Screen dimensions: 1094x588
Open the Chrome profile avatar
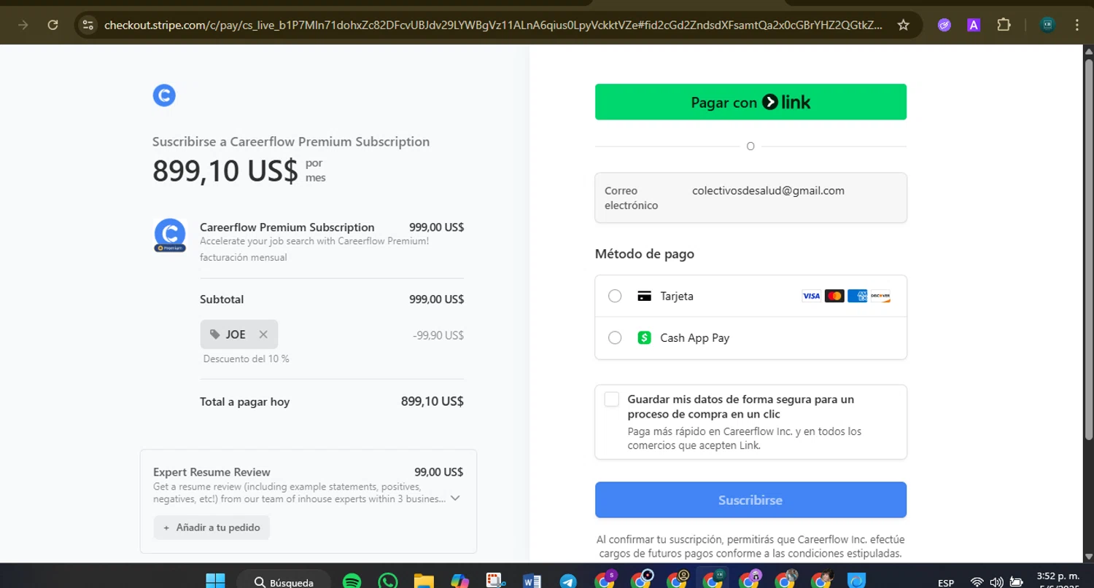click(1048, 25)
